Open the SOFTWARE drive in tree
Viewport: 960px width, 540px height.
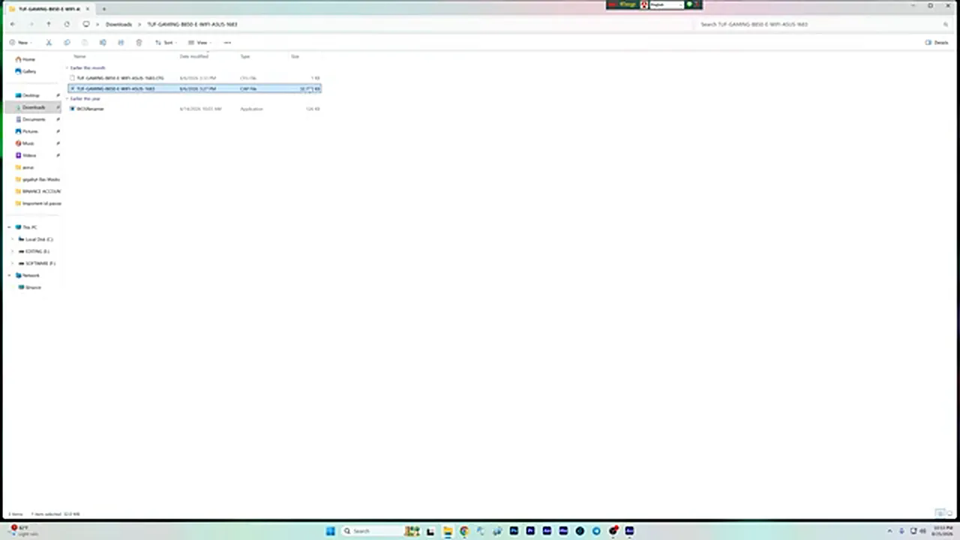37,263
